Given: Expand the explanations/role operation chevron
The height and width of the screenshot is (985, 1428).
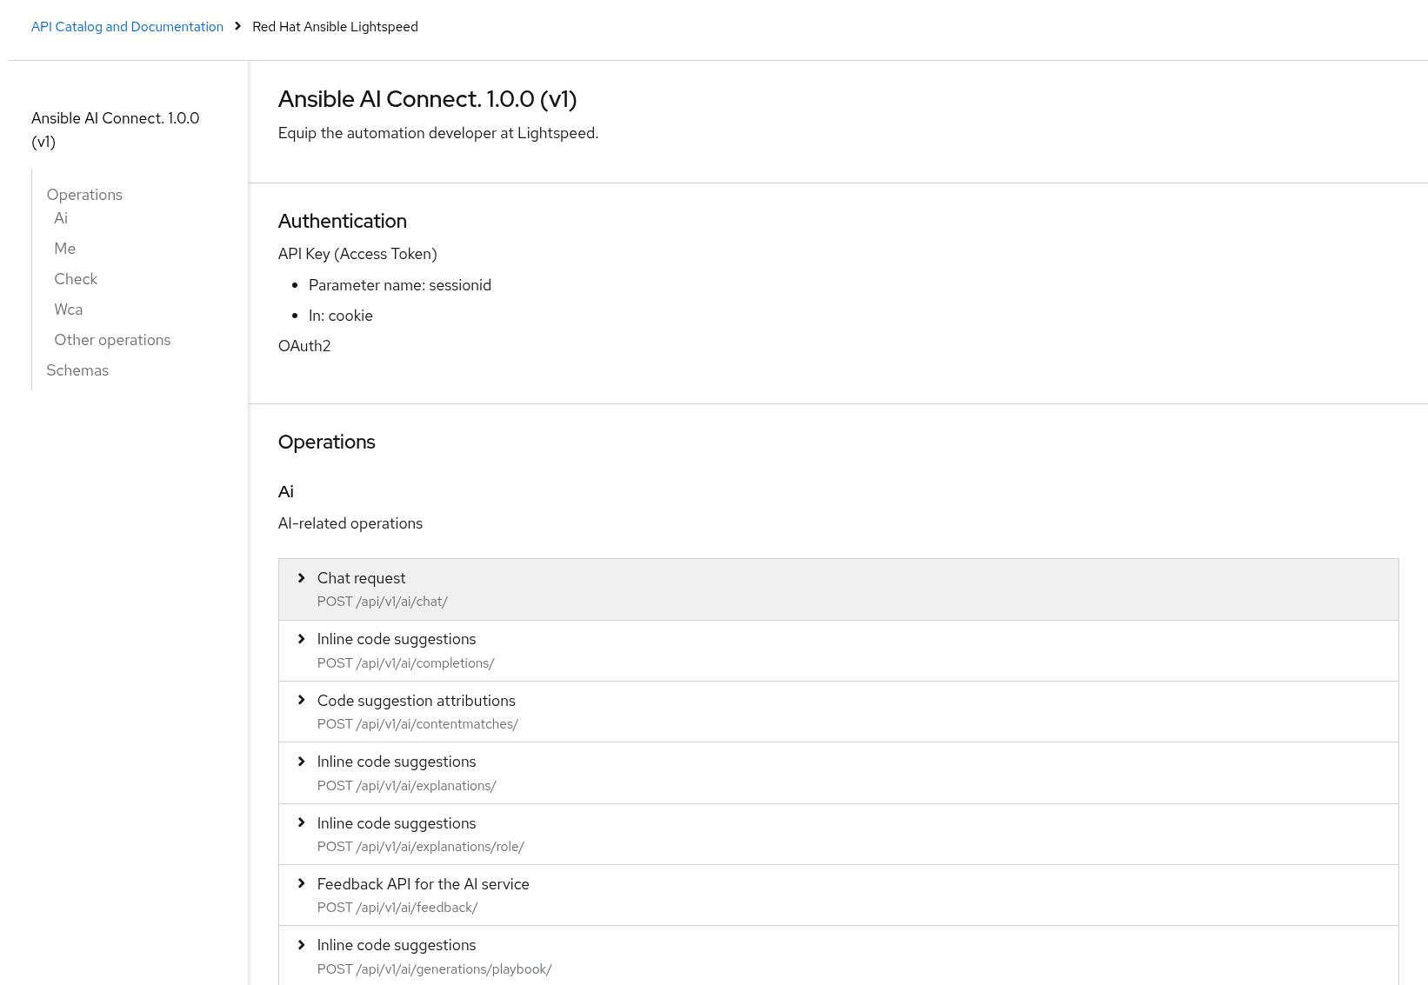Looking at the screenshot, I should point(302,822).
